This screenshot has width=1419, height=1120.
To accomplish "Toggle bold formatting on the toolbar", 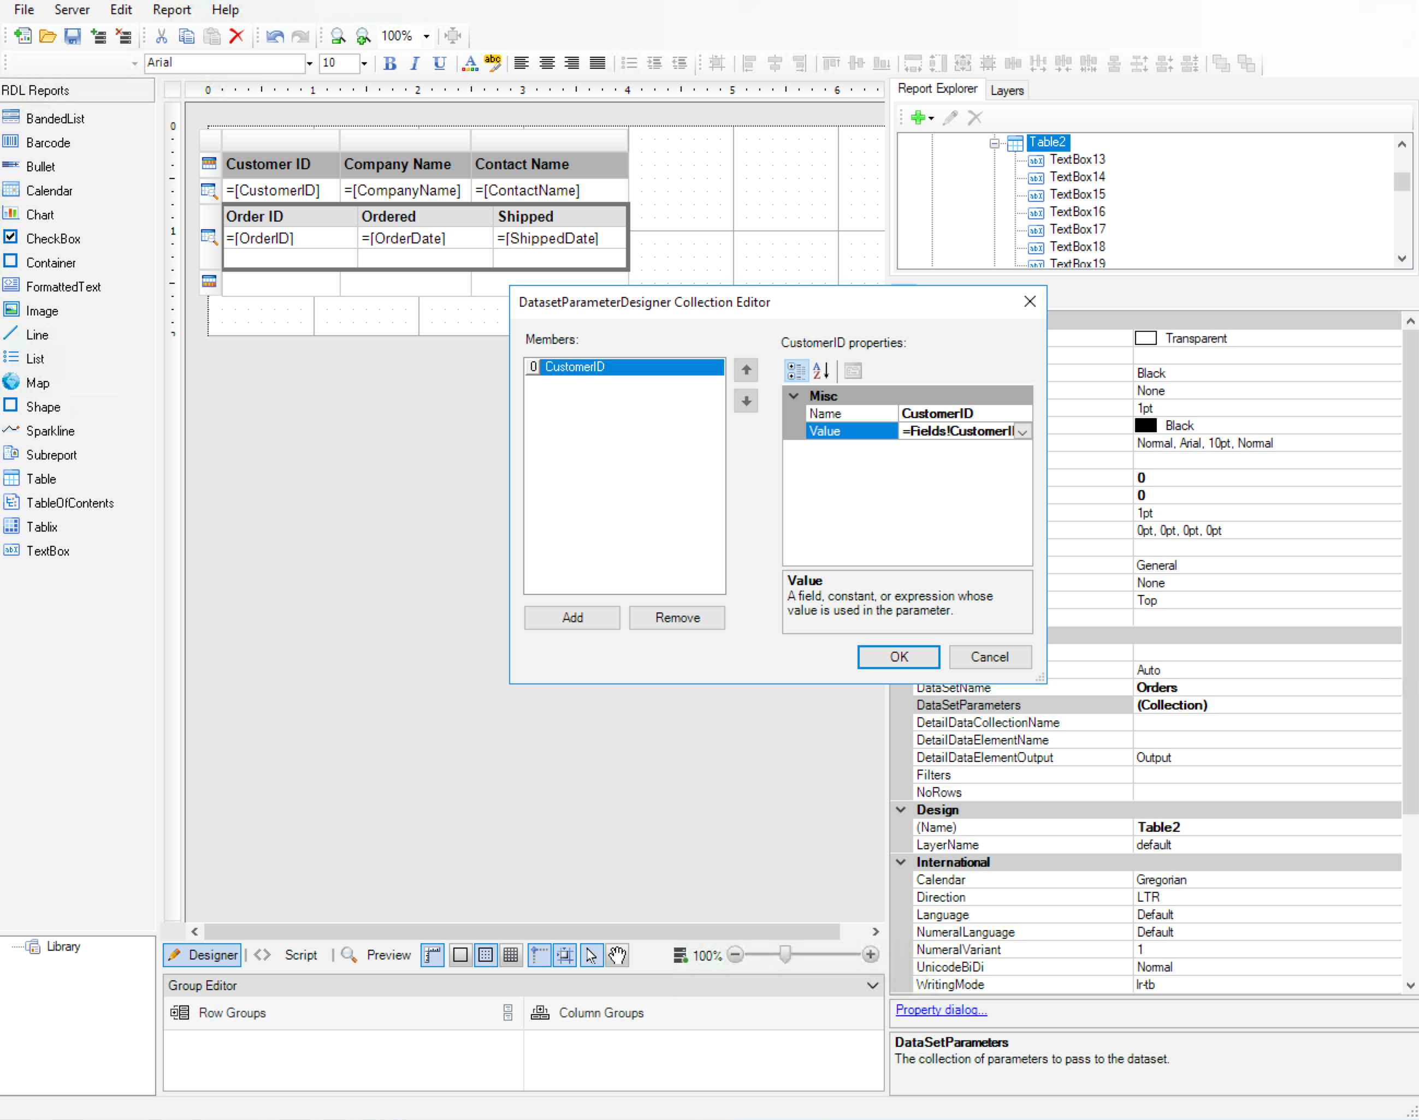I will click(x=389, y=63).
